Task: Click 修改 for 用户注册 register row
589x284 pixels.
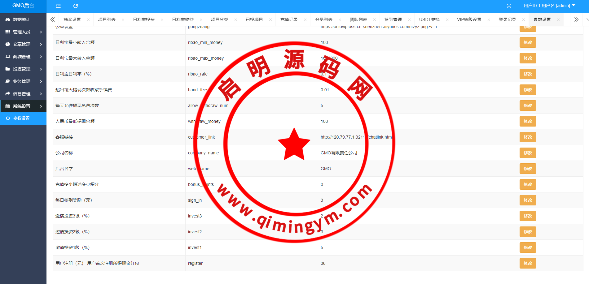Action: click(x=528, y=263)
